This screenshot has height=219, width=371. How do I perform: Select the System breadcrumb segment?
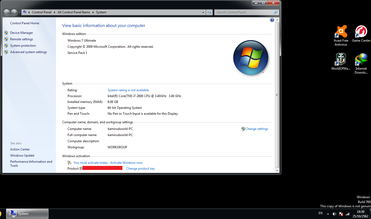[x=101, y=12]
